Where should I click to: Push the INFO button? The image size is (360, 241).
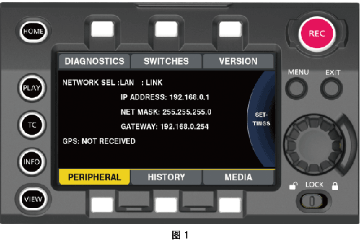click(32, 162)
